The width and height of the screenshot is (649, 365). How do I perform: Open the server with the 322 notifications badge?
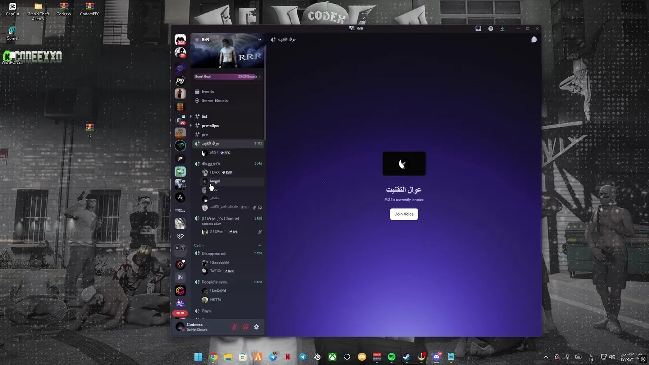(x=180, y=40)
